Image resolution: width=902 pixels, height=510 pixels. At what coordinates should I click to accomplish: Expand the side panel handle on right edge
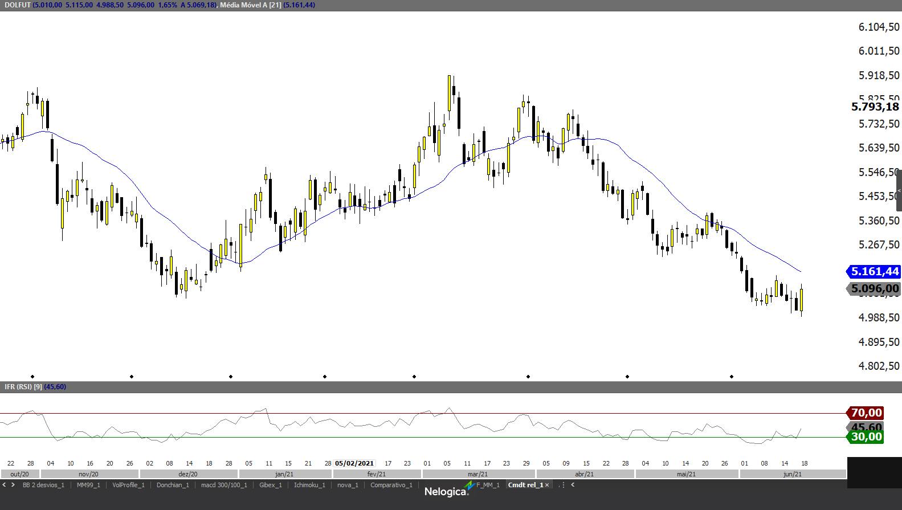click(899, 190)
